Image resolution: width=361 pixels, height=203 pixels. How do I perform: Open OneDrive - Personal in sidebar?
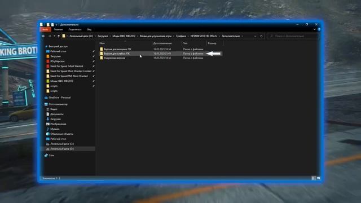point(60,98)
